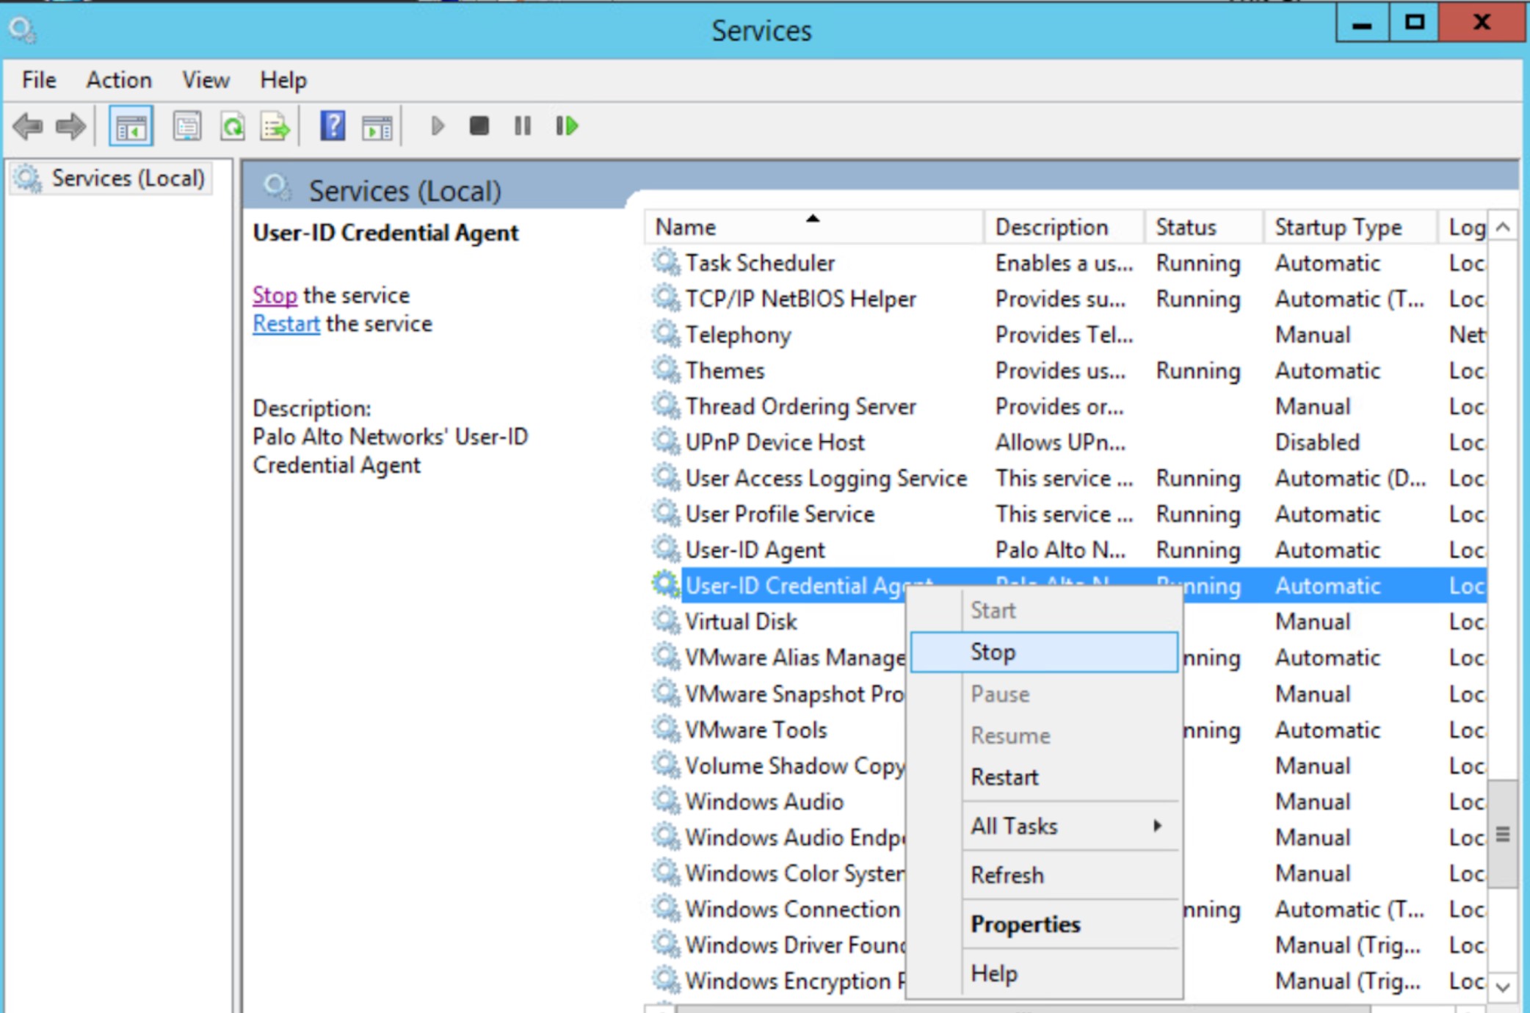This screenshot has height=1013, width=1530.
Task: Refresh the services list via toolbar icon
Action: (x=233, y=126)
